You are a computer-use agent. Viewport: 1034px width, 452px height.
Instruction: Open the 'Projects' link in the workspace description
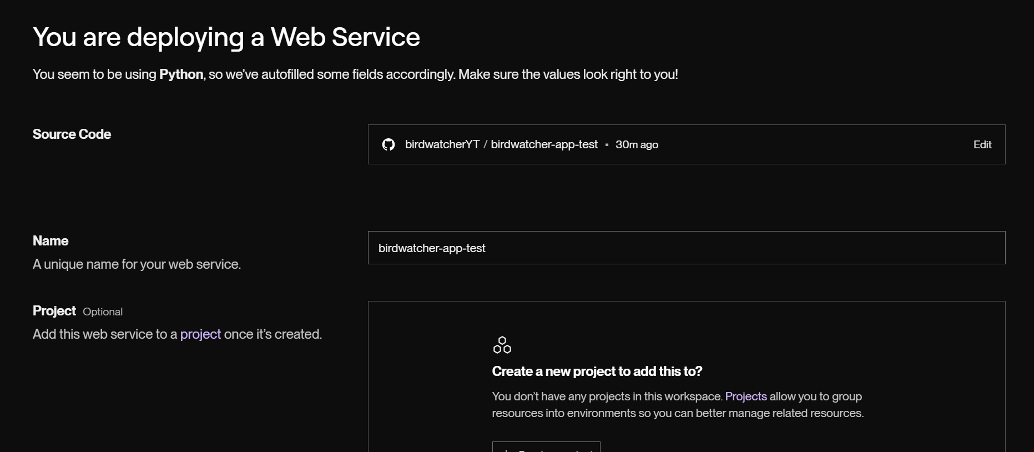pos(745,396)
